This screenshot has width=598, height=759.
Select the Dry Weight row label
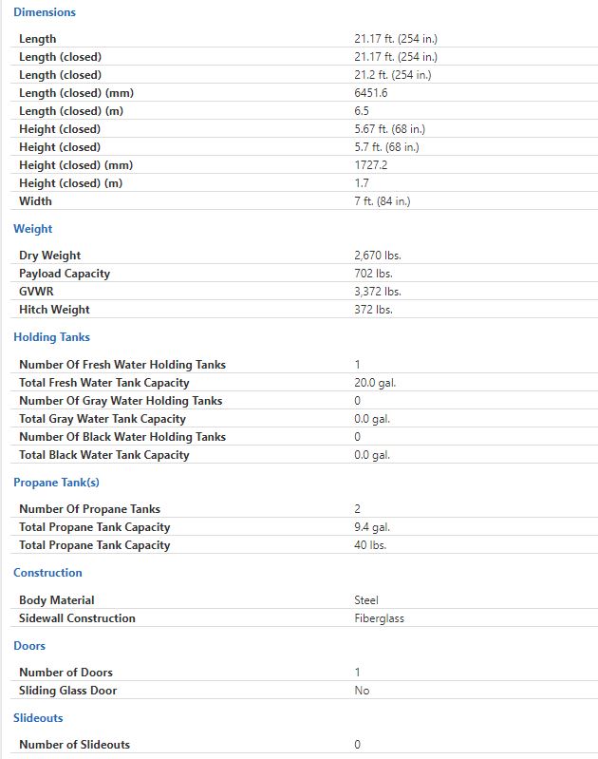49,256
